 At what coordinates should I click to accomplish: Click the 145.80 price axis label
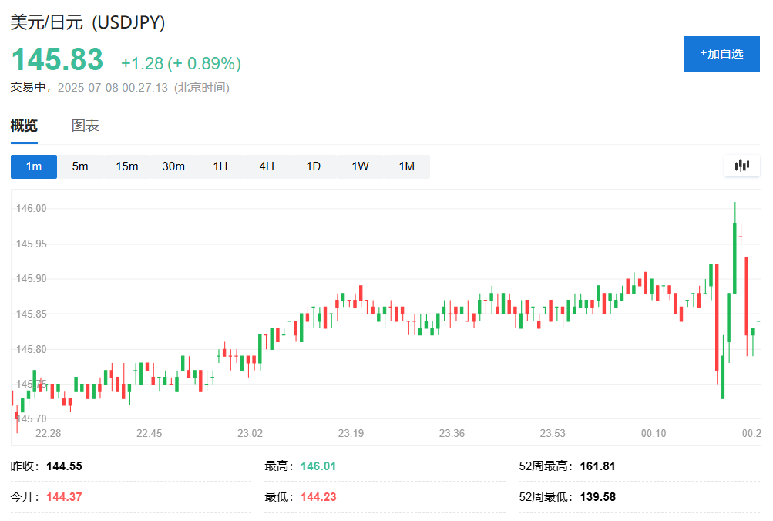32,349
